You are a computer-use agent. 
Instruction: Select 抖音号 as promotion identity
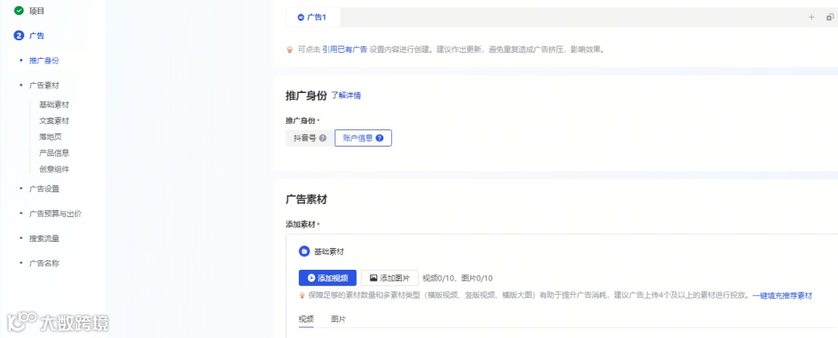tap(310, 138)
